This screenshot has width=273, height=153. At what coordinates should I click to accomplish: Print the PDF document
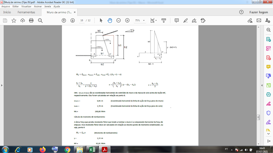(x=31, y=20)
